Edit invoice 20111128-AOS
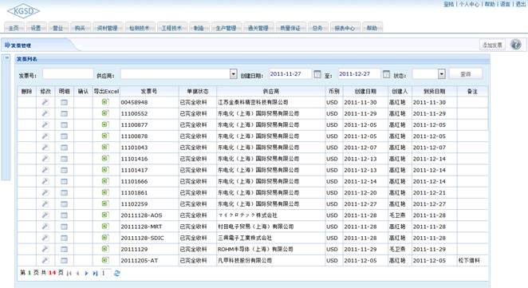Screen dimensions: 528x288 pos(45,215)
